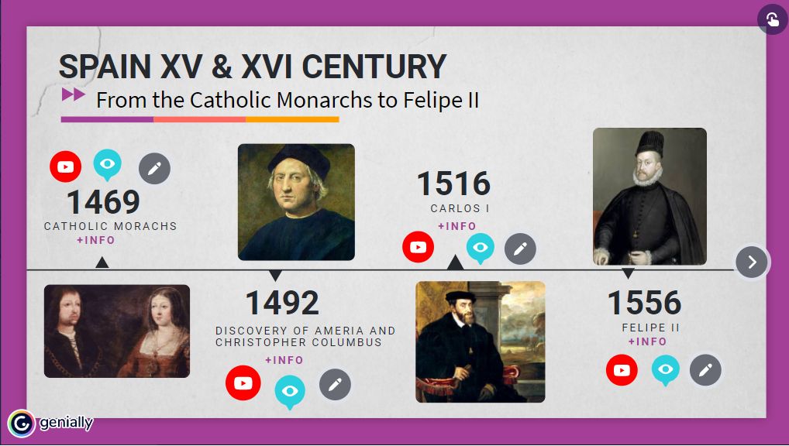Viewport: 789px width, 446px height.
Task: Open +INFO for Carlos I
Action: coord(459,226)
